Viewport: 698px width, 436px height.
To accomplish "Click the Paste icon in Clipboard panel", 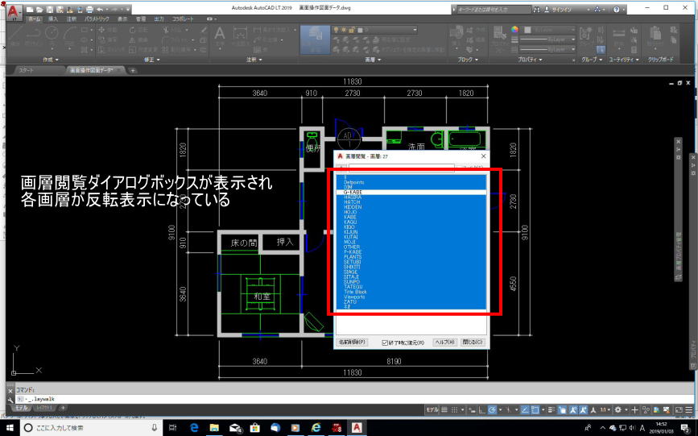I will pyautogui.click(x=655, y=35).
